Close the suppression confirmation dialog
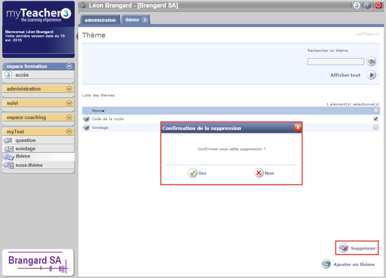Screen dimensions: 386x278 point(298,128)
